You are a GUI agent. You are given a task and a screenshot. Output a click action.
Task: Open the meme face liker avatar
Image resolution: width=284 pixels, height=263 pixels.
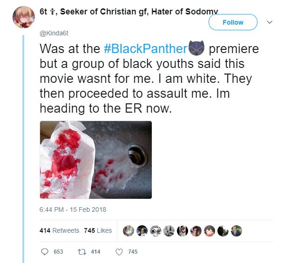(x=156, y=230)
